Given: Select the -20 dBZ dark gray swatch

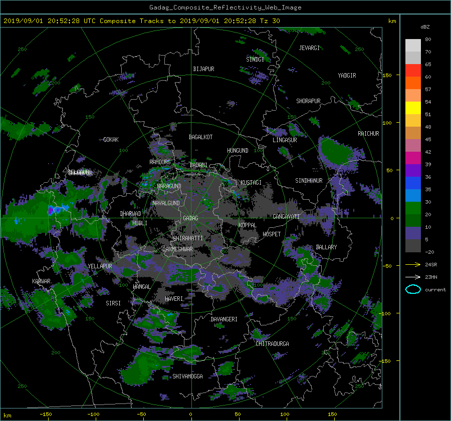Looking at the screenshot, I should coord(413,246).
